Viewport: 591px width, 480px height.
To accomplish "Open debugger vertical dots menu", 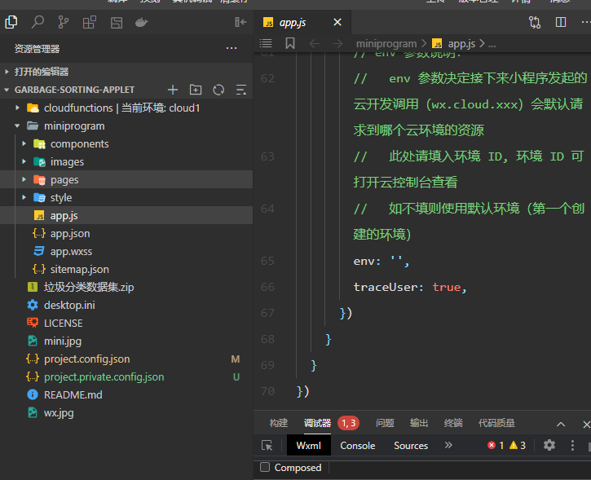I will [572, 445].
